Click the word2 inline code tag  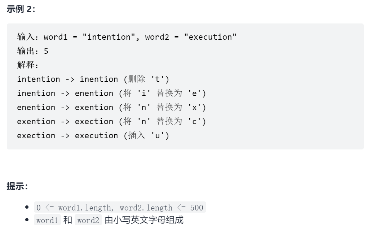click(x=88, y=220)
